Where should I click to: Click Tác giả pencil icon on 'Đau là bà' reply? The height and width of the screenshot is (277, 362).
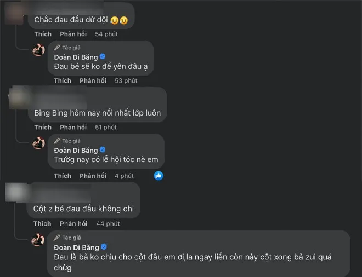click(57, 238)
